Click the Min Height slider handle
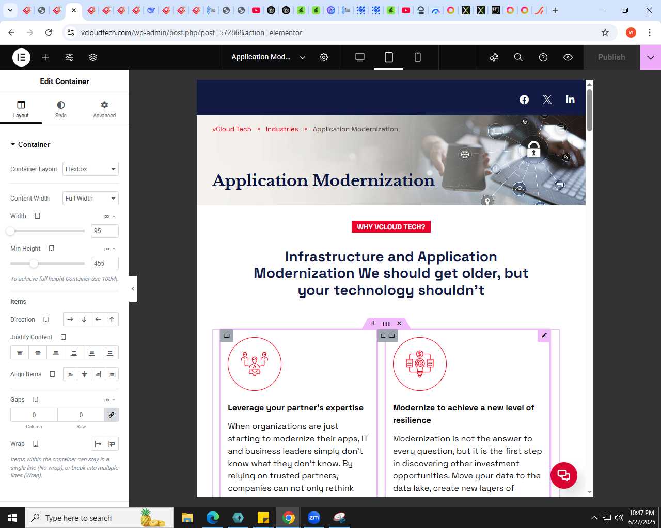The height and width of the screenshot is (528, 661). pos(34,263)
